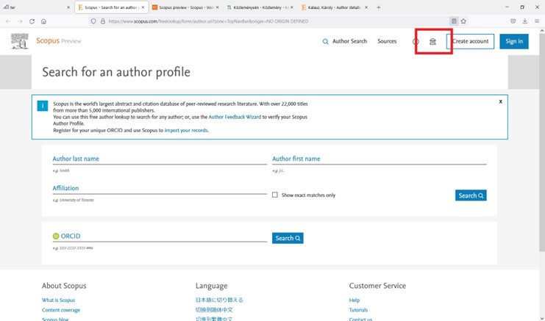This screenshot has height=321, width=545.
Task: Click the Elsevier tree logo
Action: click(x=19, y=41)
